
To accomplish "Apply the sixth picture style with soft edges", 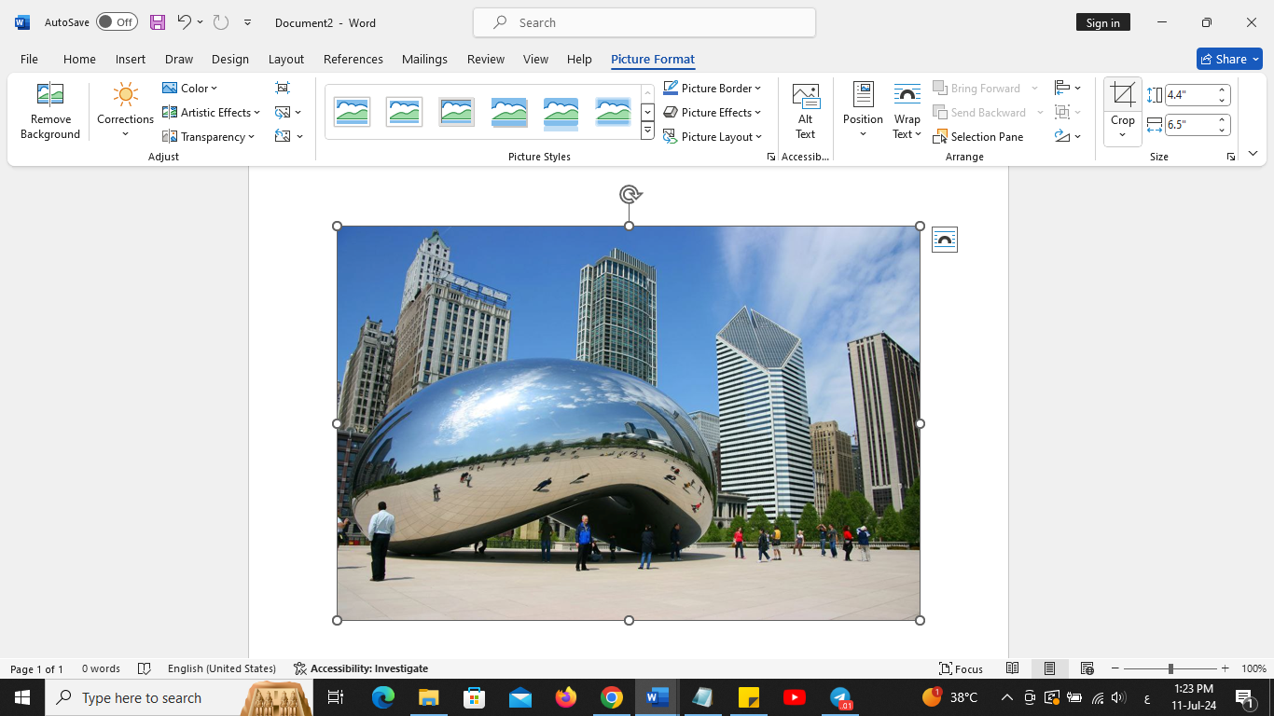I will (x=614, y=112).
